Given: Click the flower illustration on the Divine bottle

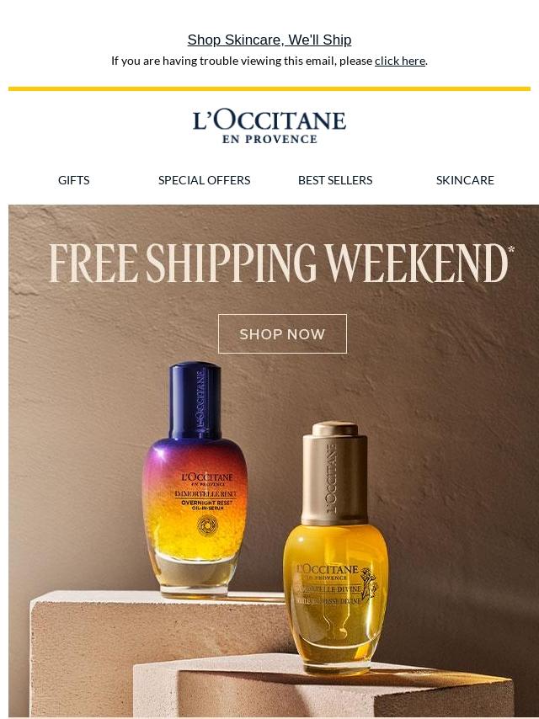Looking at the screenshot, I should coord(368,583).
